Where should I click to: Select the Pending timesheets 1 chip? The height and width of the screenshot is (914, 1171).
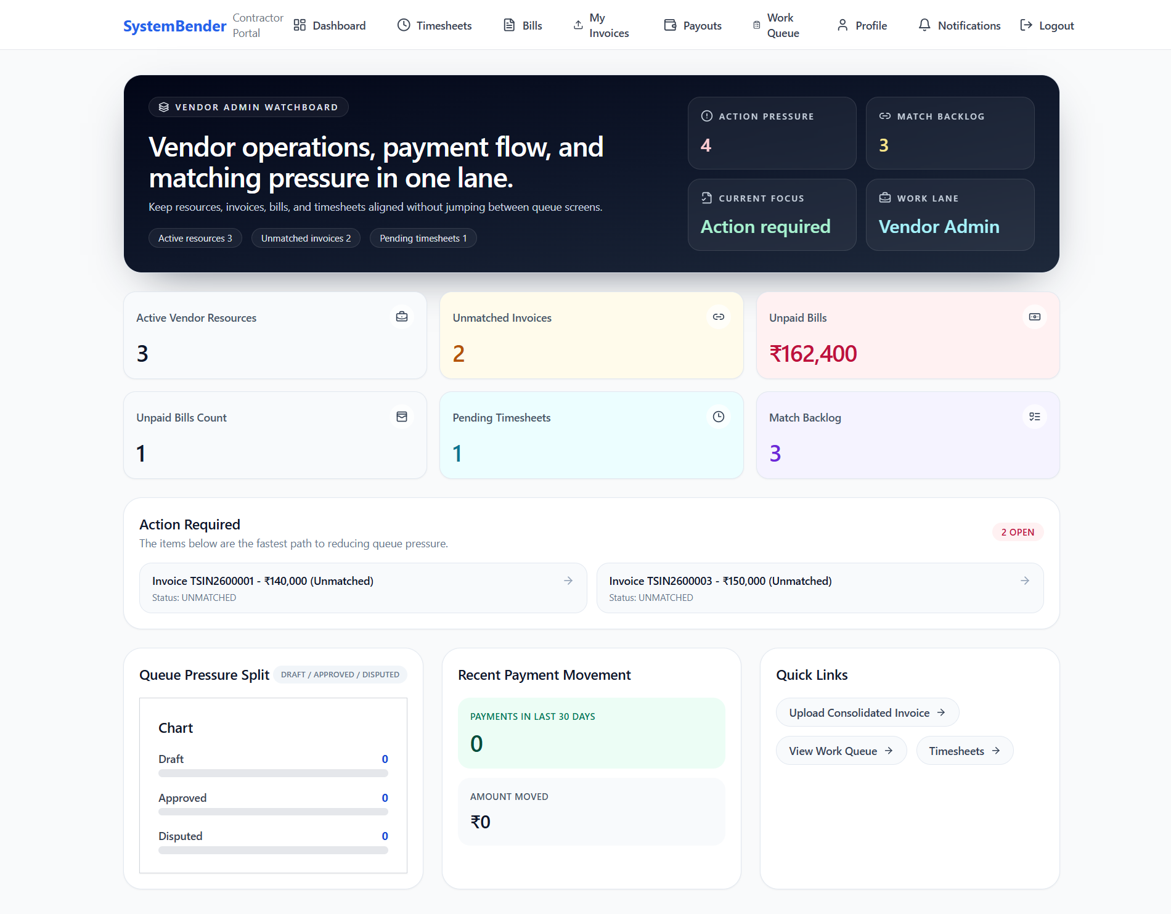(423, 238)
